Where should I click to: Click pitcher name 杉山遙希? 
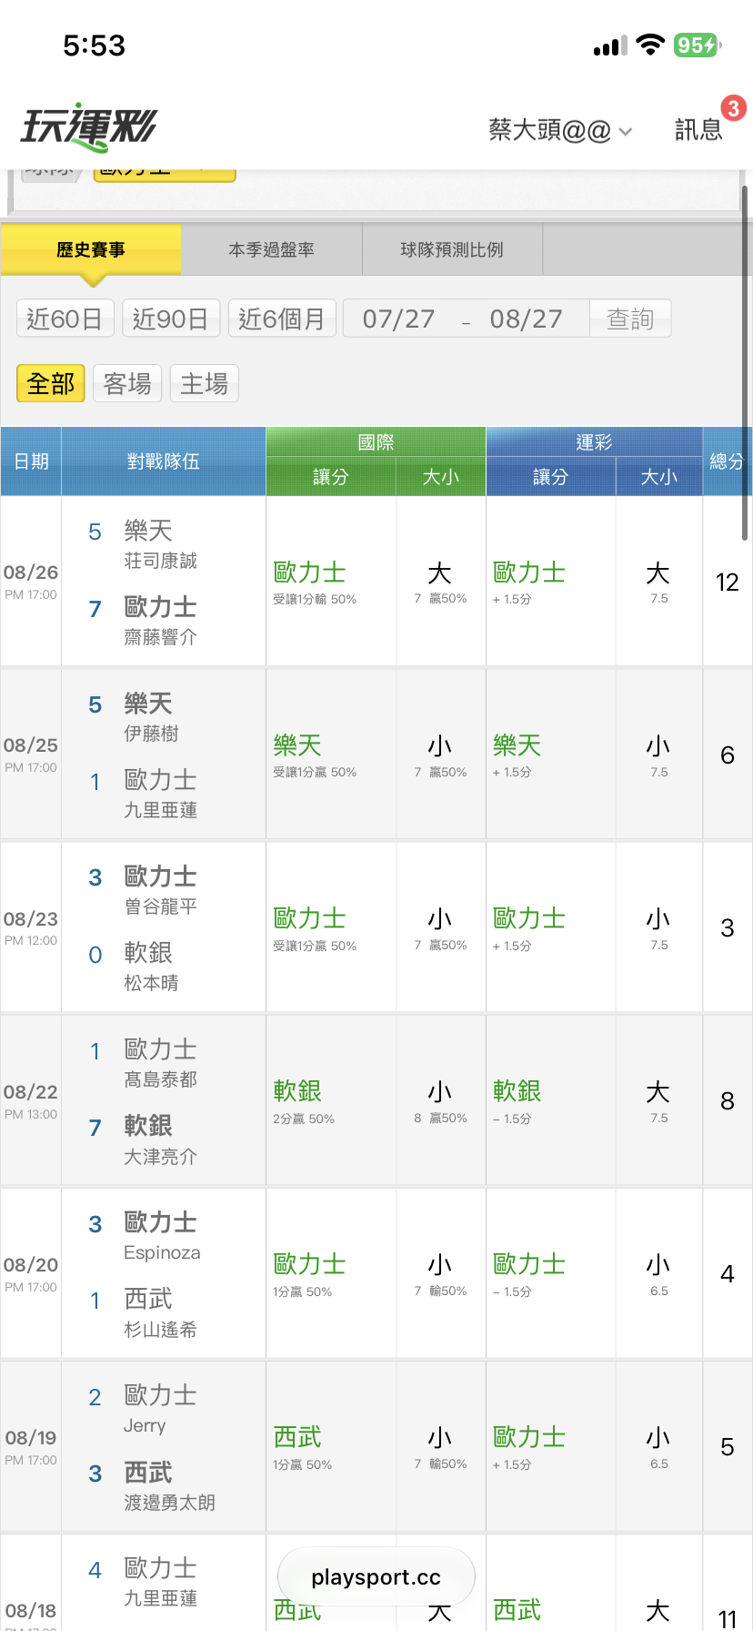pos(160,1330)
